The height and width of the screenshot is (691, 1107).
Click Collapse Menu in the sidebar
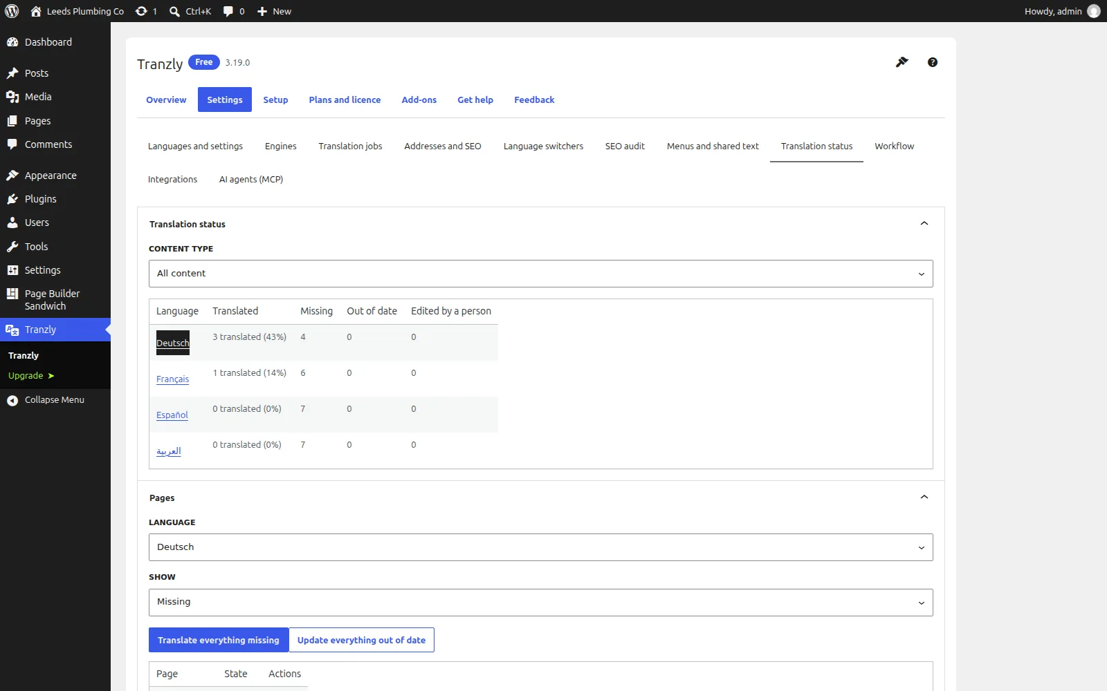pyautogui.click(x=55, y=399)
